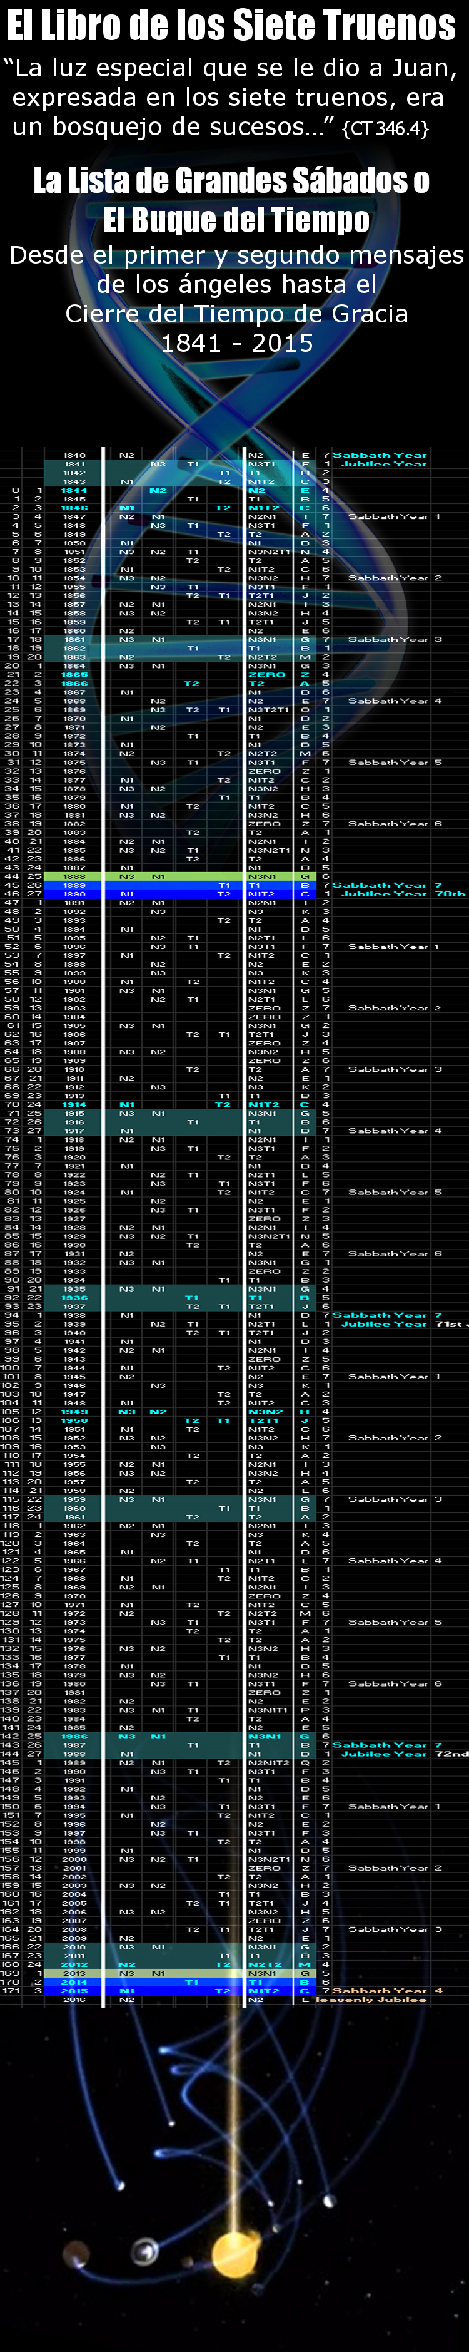Select the year cell 1900

74,982
